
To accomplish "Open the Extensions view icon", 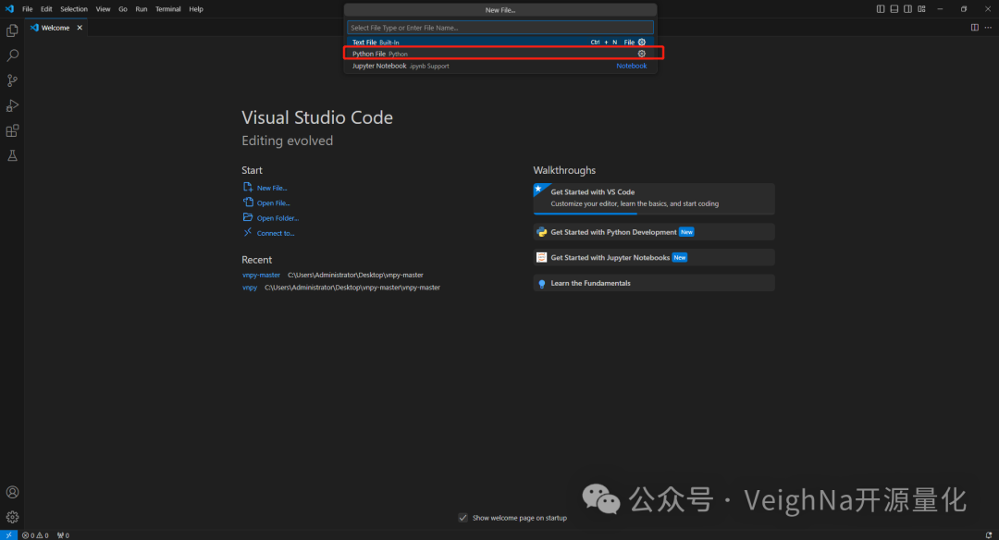I will click(x=12, y=130).
